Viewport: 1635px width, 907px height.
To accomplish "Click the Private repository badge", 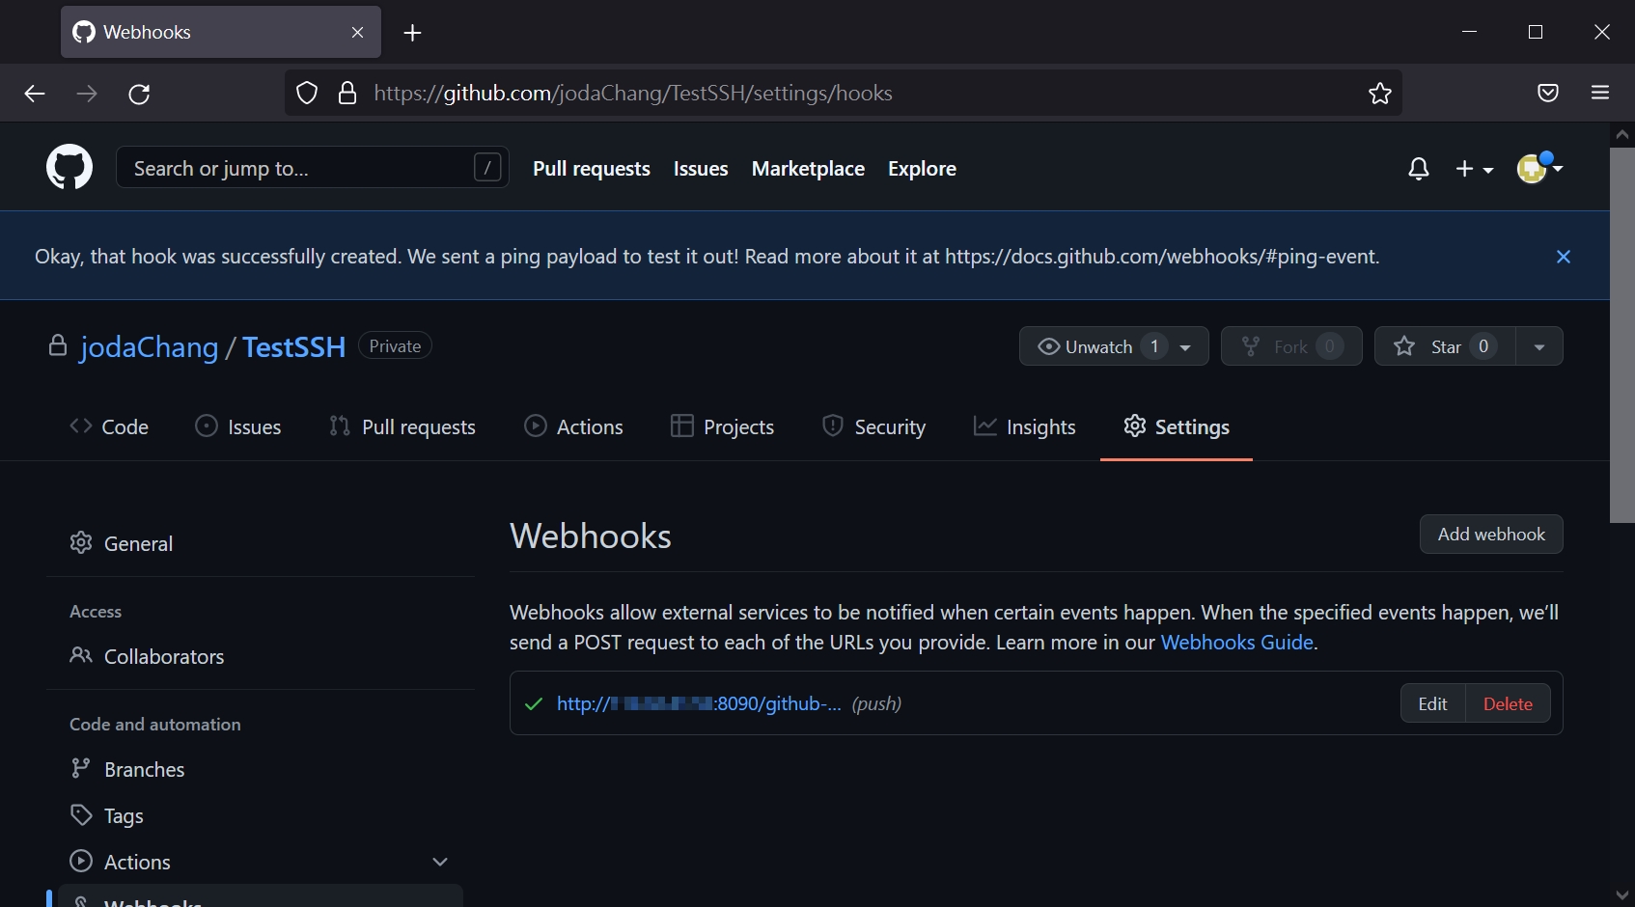I will click(x=395, y=345).
